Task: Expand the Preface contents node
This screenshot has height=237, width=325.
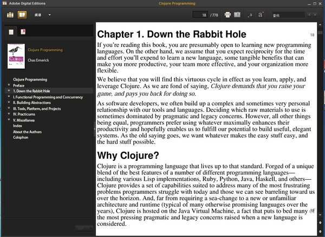Action: 9,85
